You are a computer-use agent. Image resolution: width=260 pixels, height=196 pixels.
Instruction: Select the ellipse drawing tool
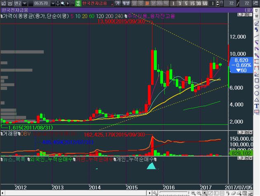click(x=257, y=87)
